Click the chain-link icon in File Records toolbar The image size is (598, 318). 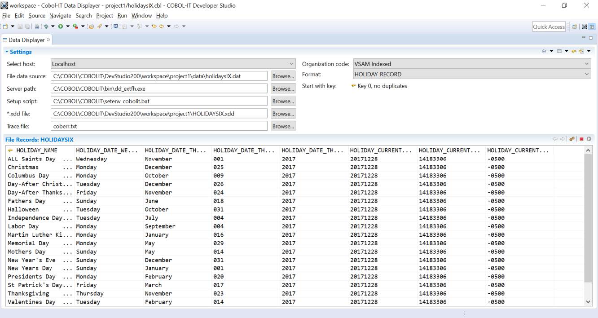[572, 138]
